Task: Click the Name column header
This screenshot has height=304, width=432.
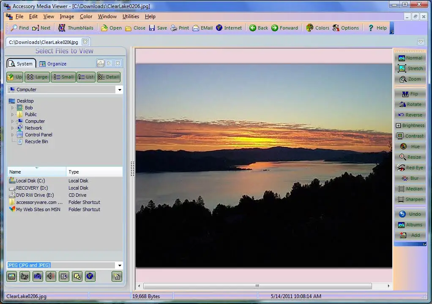Action: [x=37, y=172]
